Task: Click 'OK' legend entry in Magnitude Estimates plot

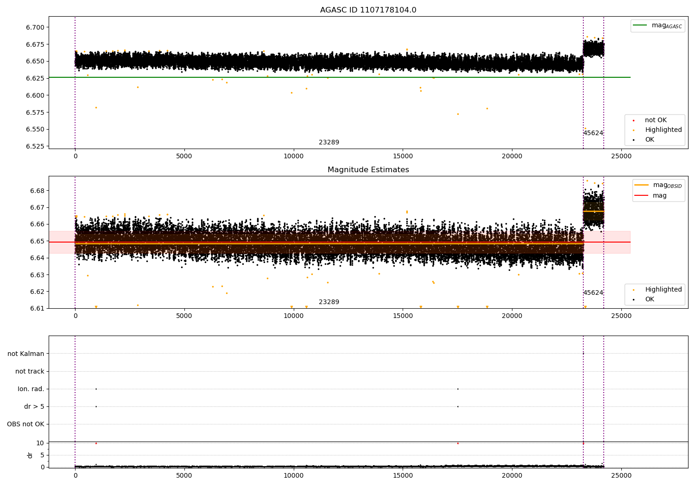Action: tap(650, 299)
